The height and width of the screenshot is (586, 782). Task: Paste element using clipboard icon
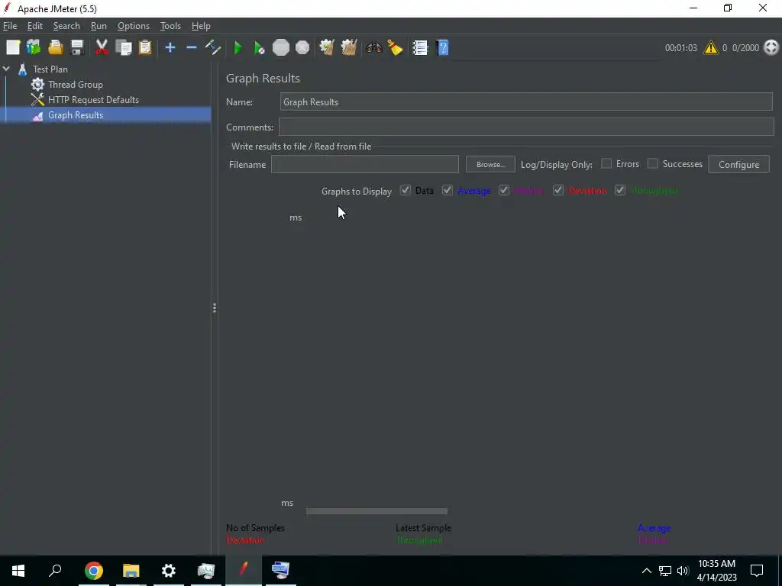[145, 48]
